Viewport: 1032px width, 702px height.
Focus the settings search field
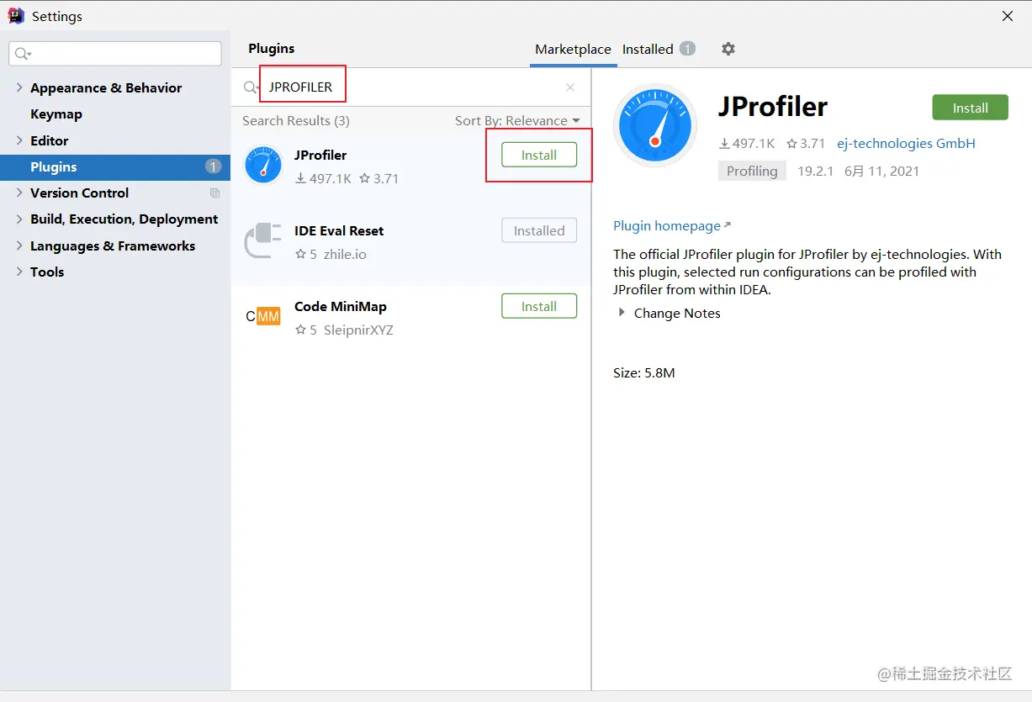tap(115, 54)
